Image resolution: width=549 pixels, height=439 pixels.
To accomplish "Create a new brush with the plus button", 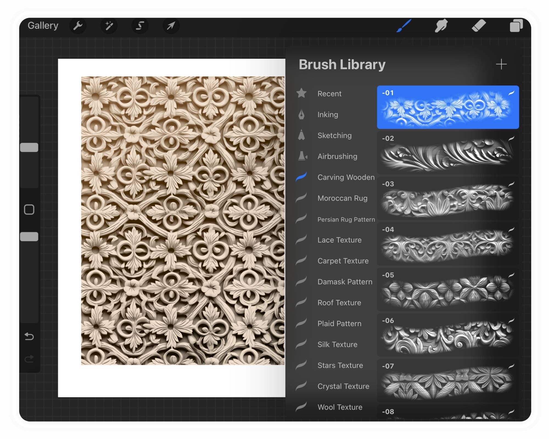I will pos(502,64).
